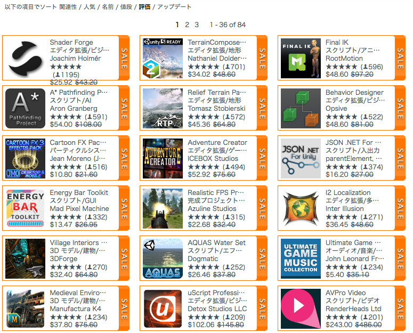413x333 pixels.
Task: Open the Relief Terrain Pack RTP icon
Action: [163, 108]
